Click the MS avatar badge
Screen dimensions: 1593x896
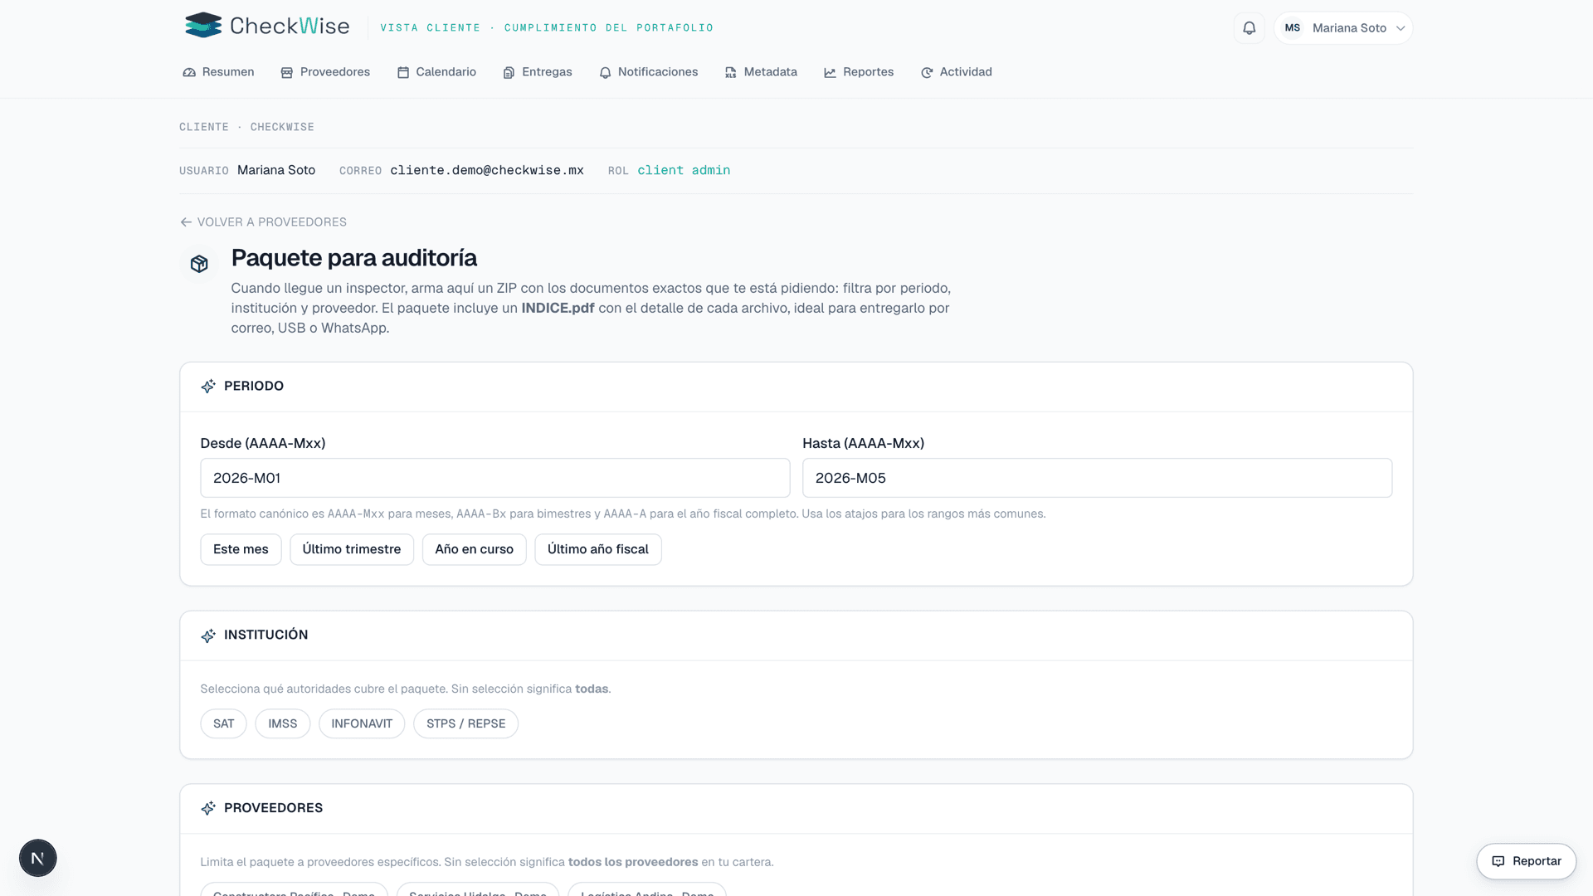point(1292,28)
